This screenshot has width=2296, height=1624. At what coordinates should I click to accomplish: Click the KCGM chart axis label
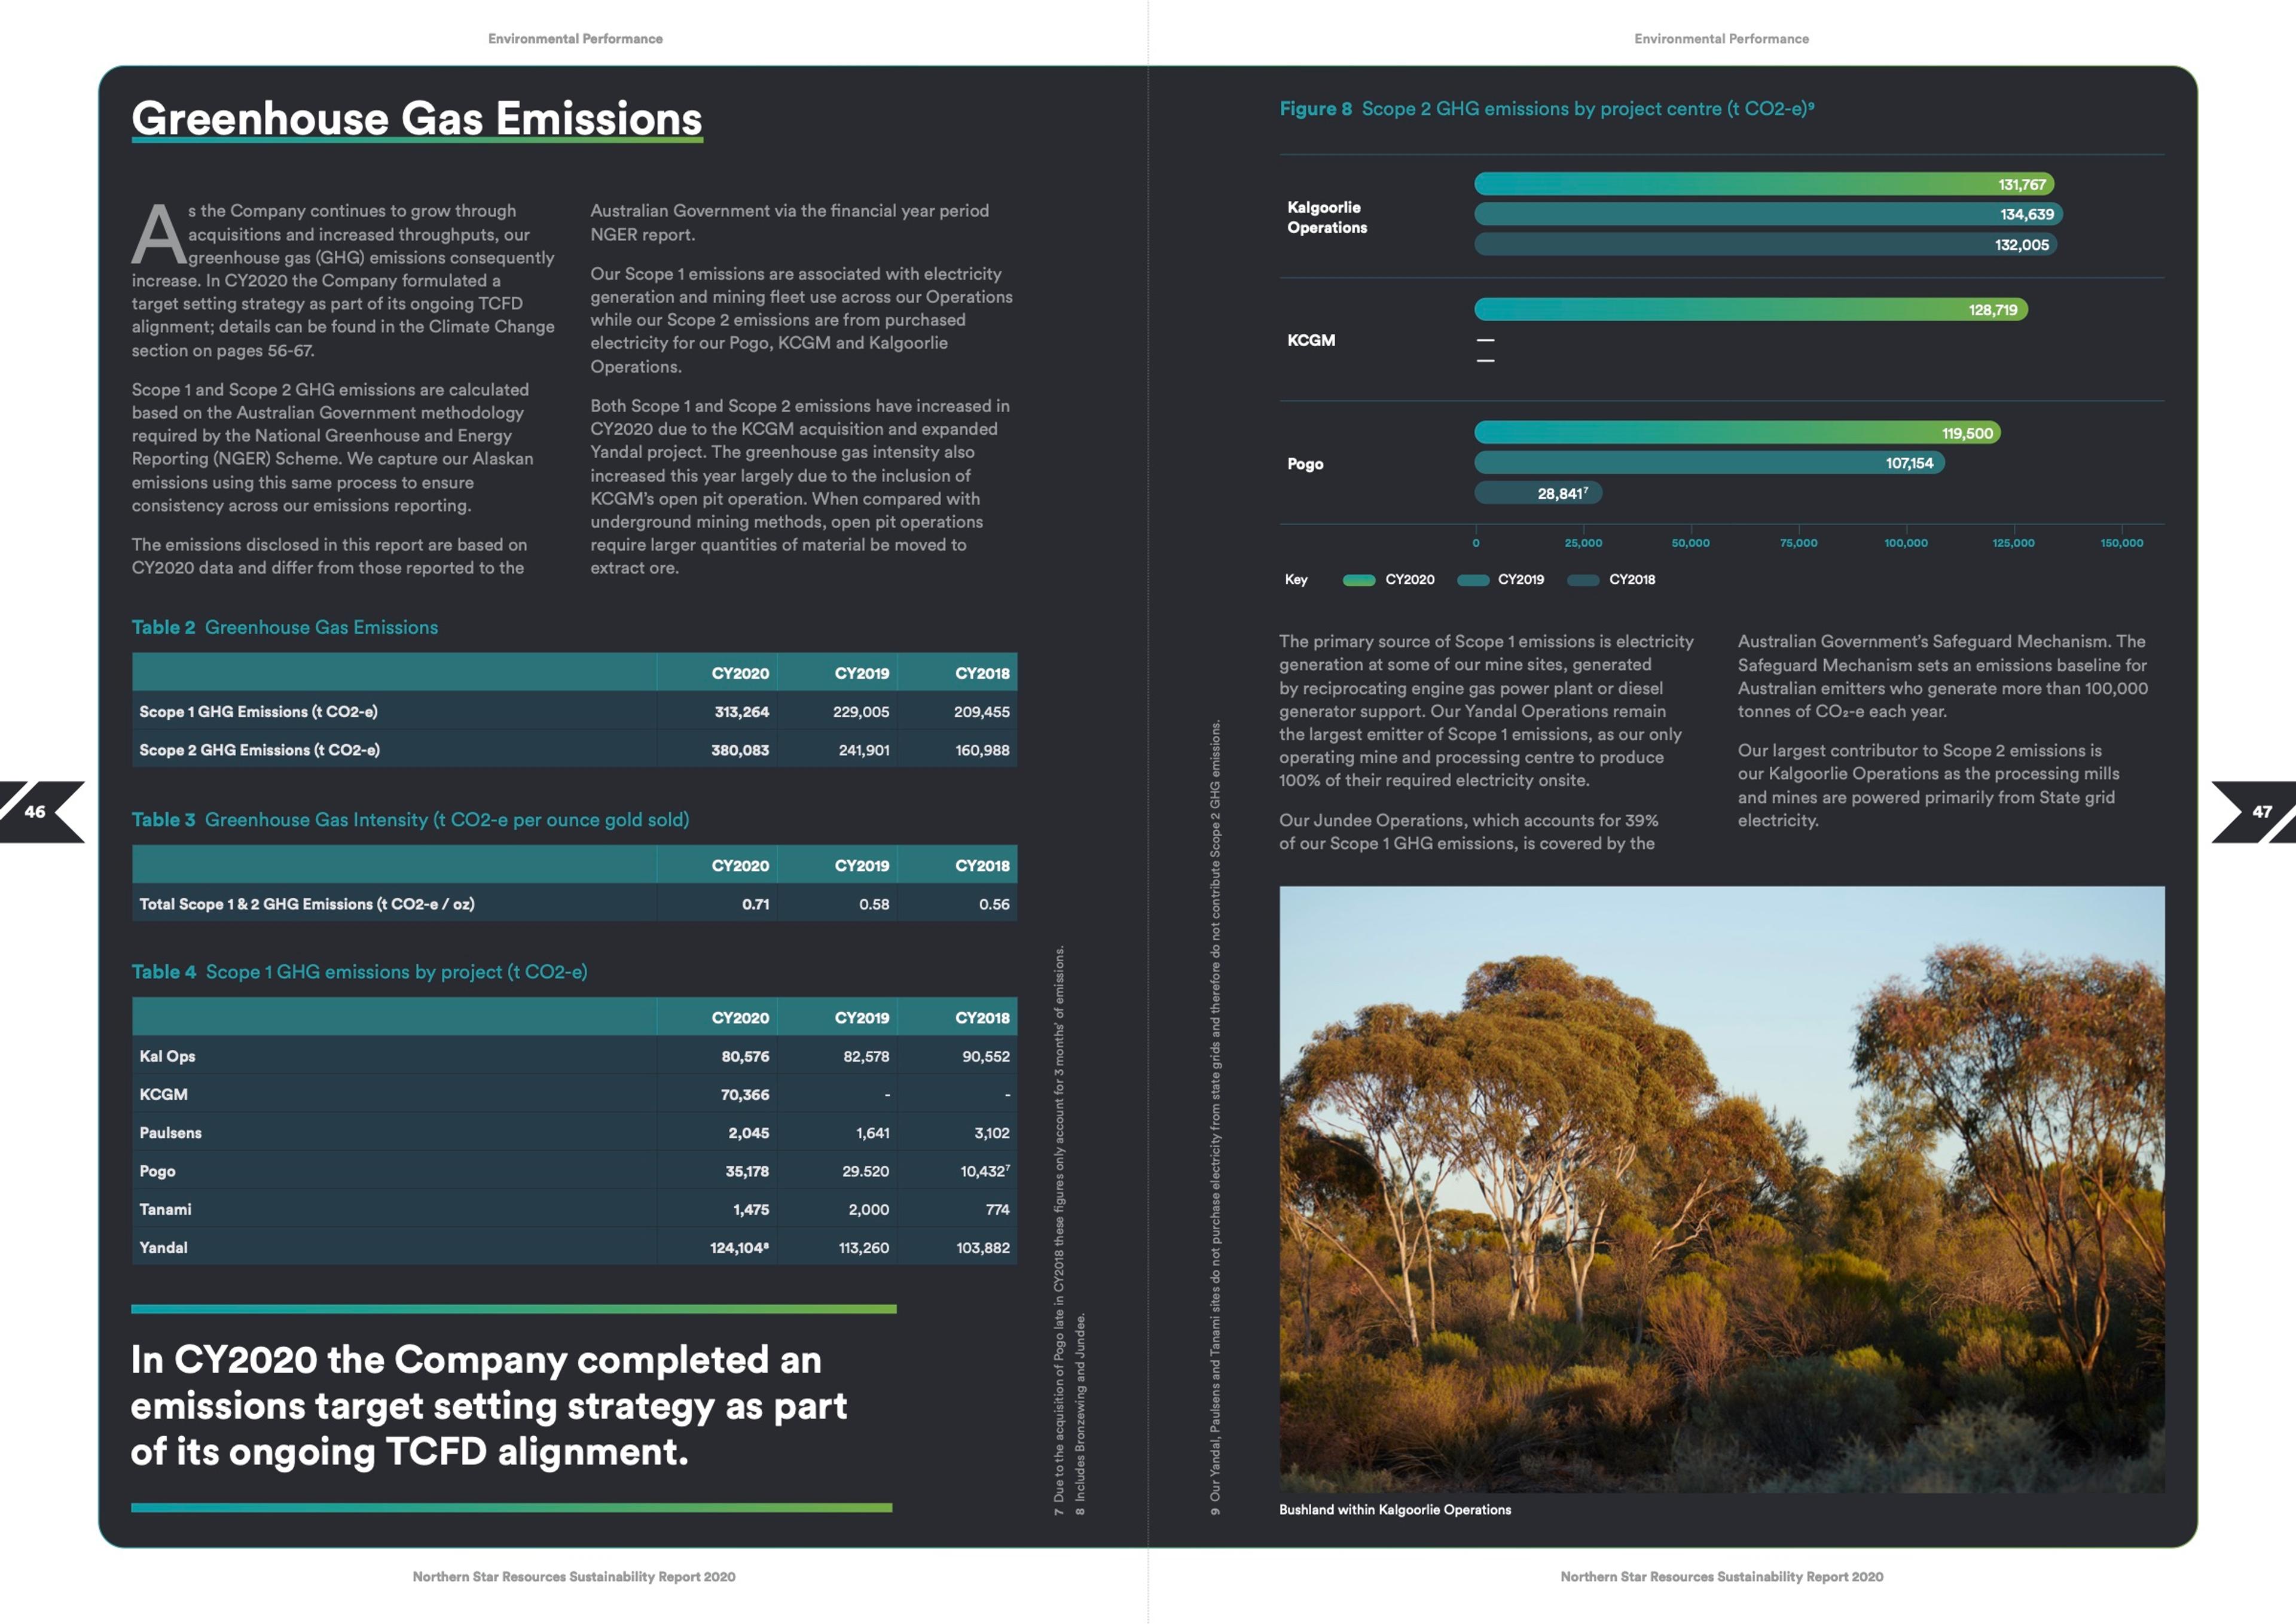[1310, 340]
